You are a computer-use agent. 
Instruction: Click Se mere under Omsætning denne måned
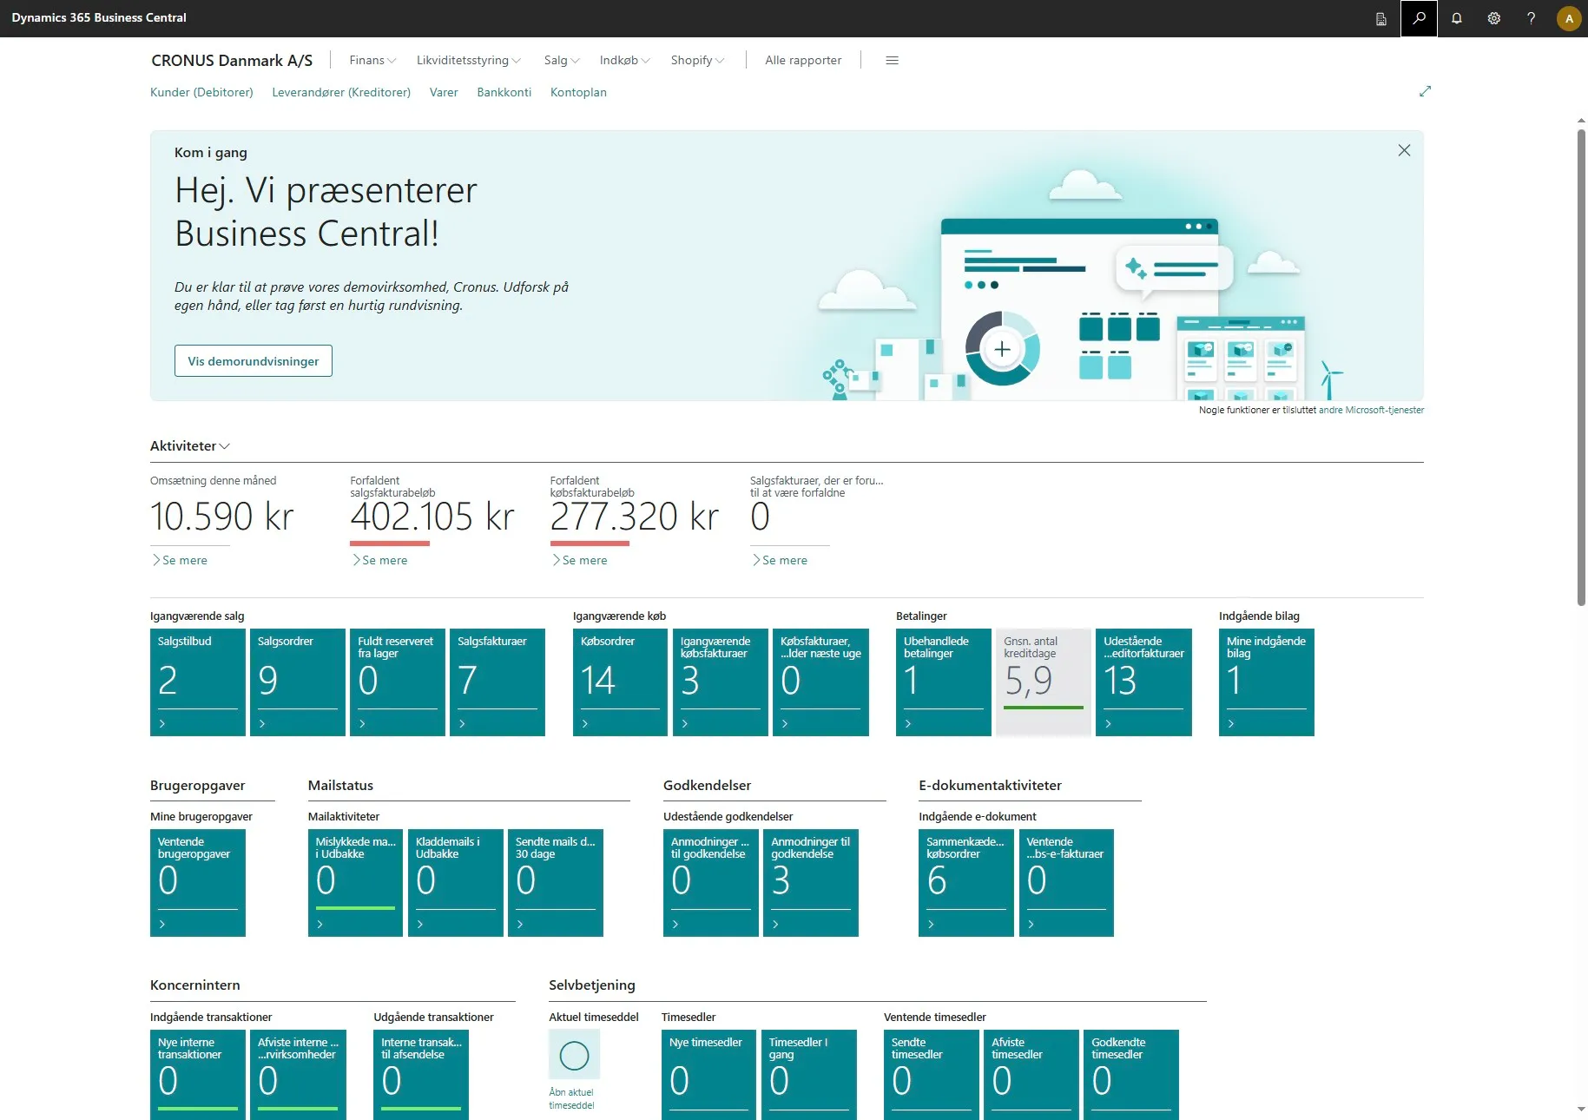pos(181,560)
